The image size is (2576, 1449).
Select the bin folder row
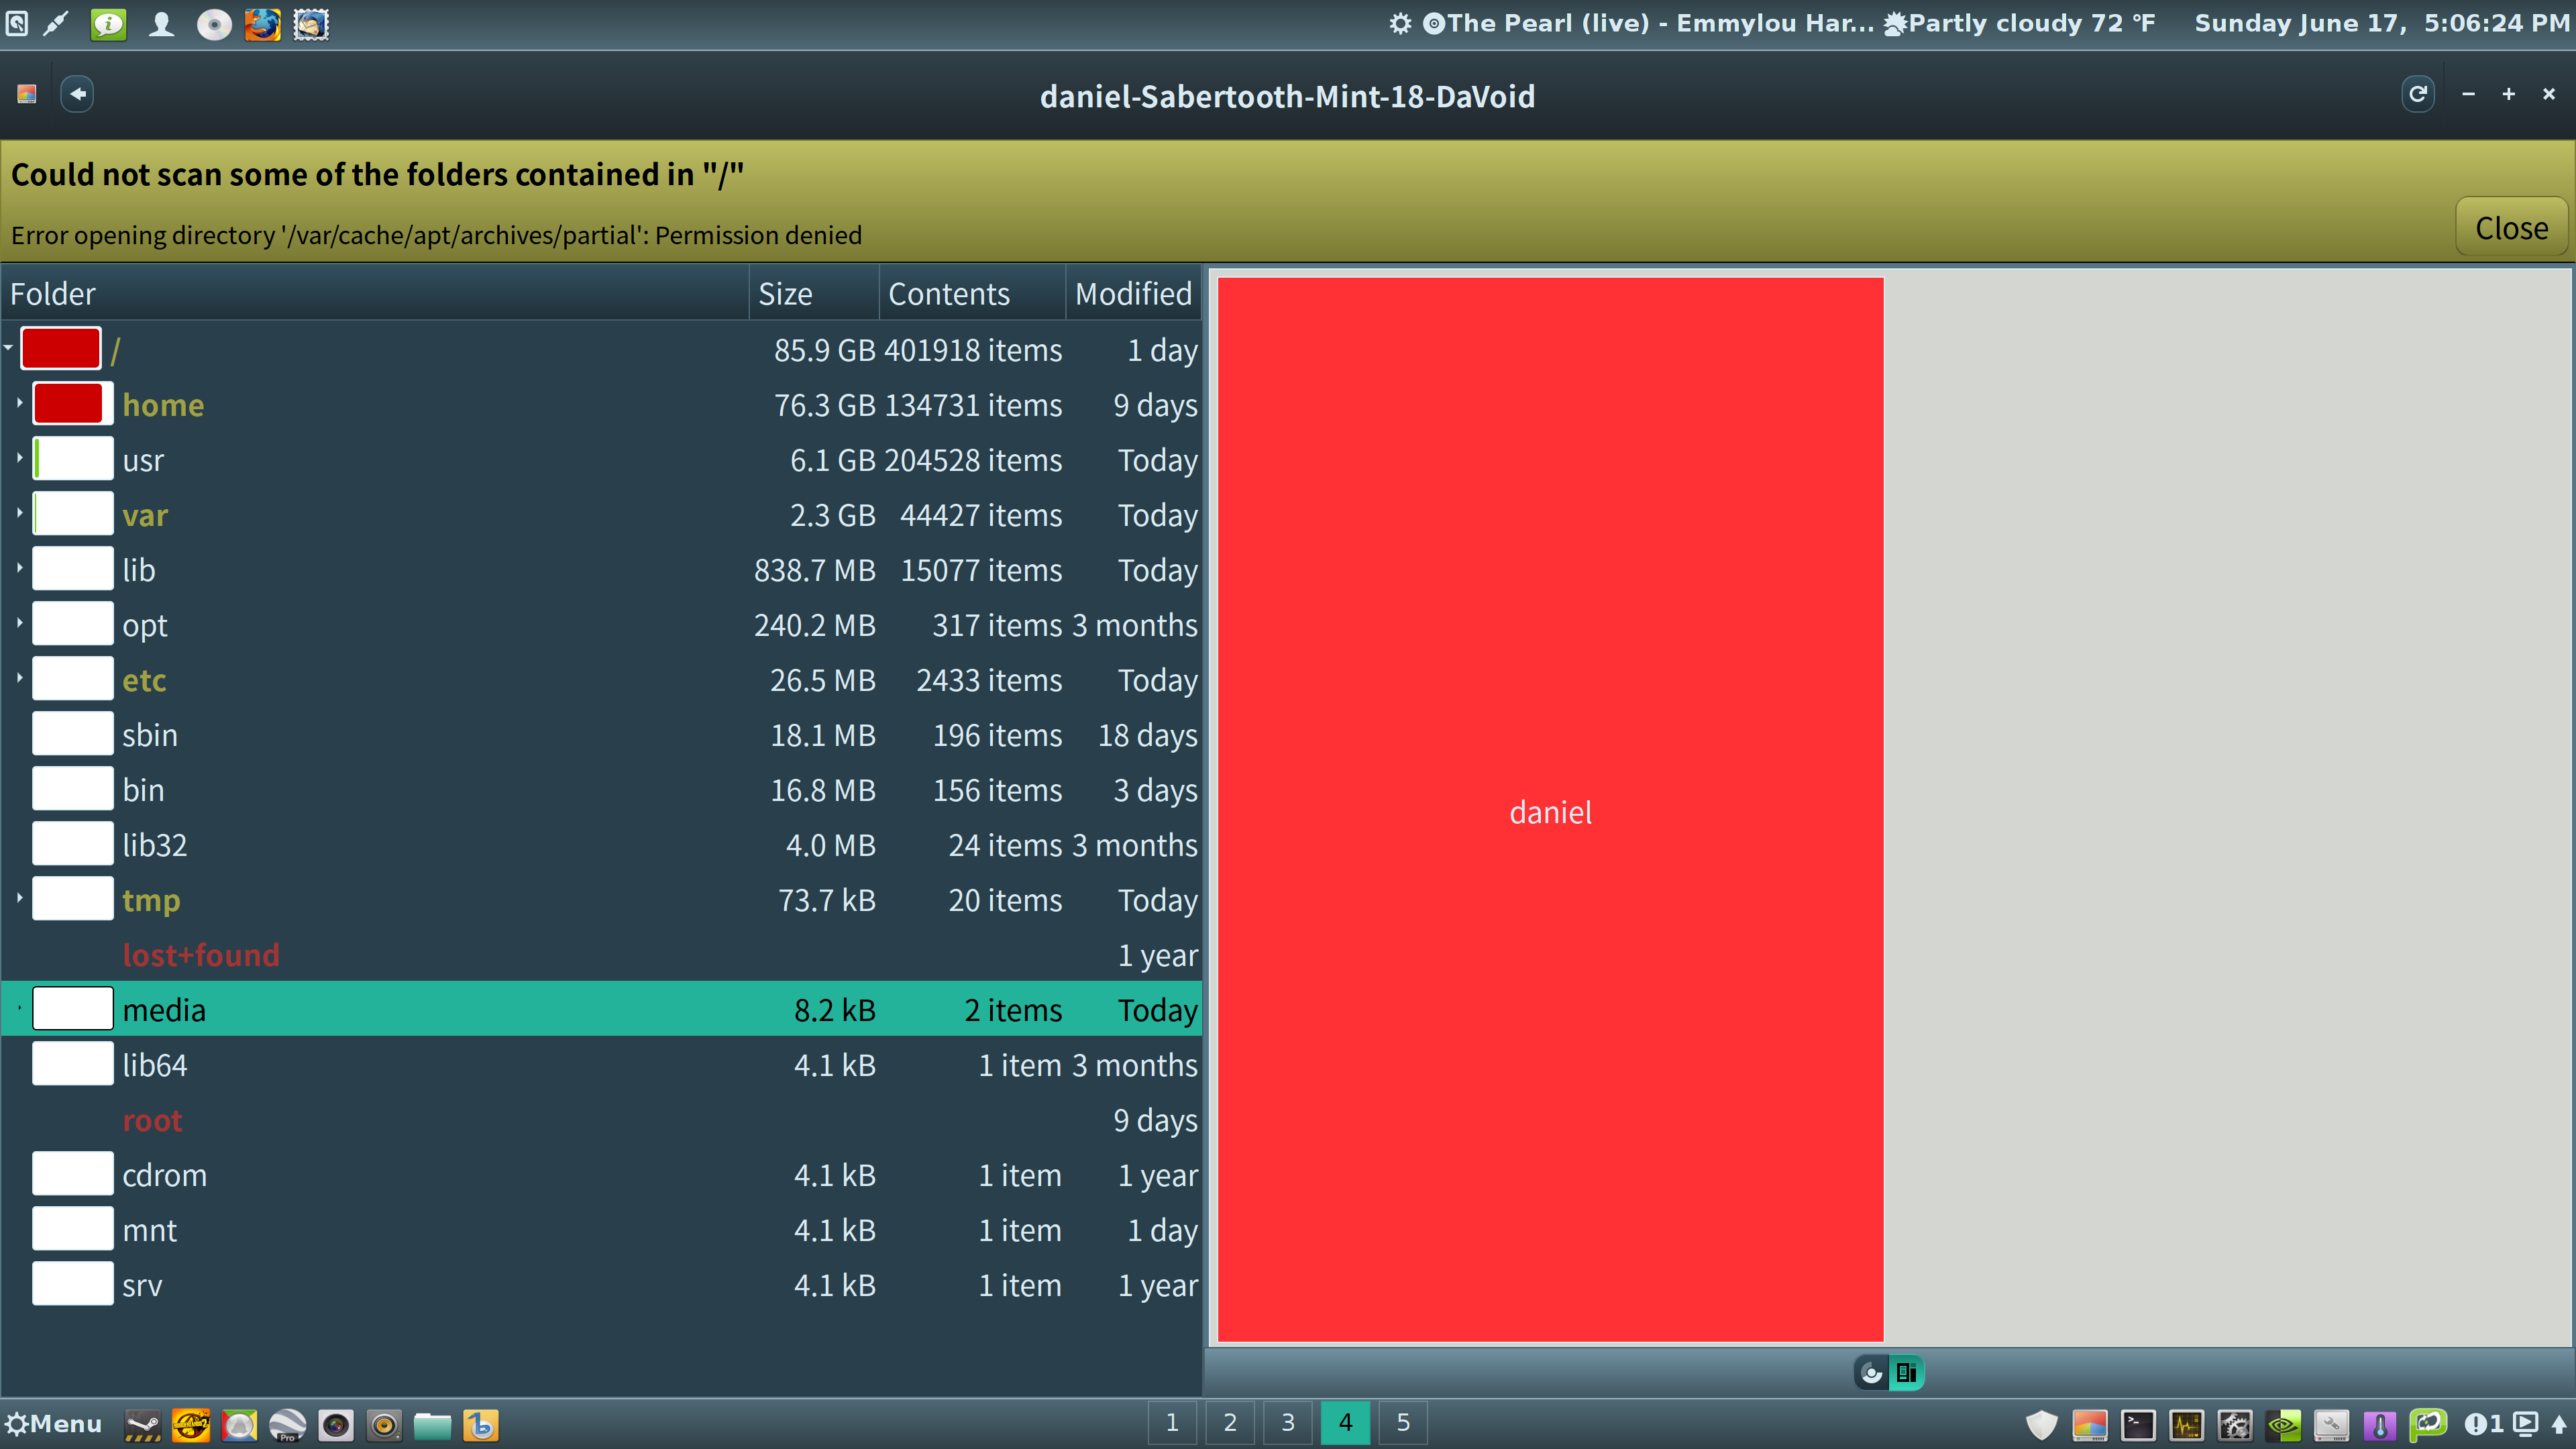click(600, 790)
